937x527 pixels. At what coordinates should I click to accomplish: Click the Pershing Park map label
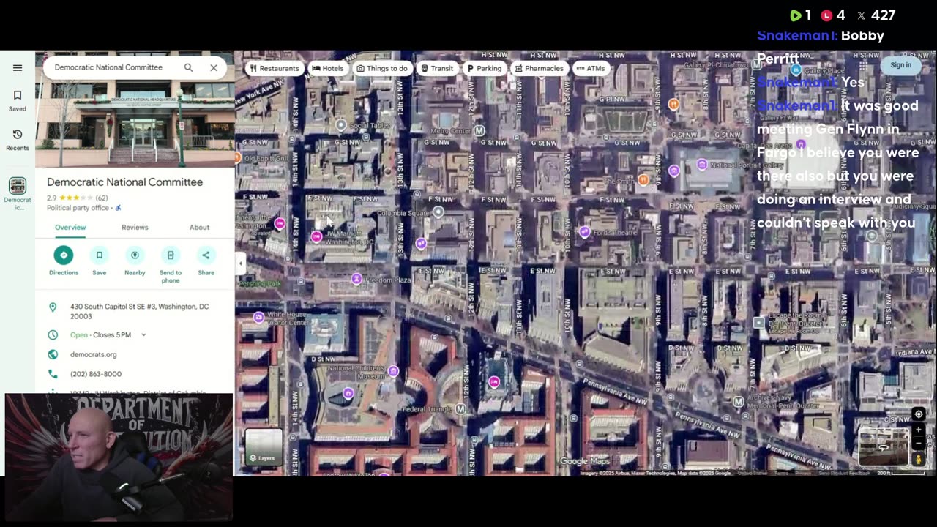(x=260, y=283)
